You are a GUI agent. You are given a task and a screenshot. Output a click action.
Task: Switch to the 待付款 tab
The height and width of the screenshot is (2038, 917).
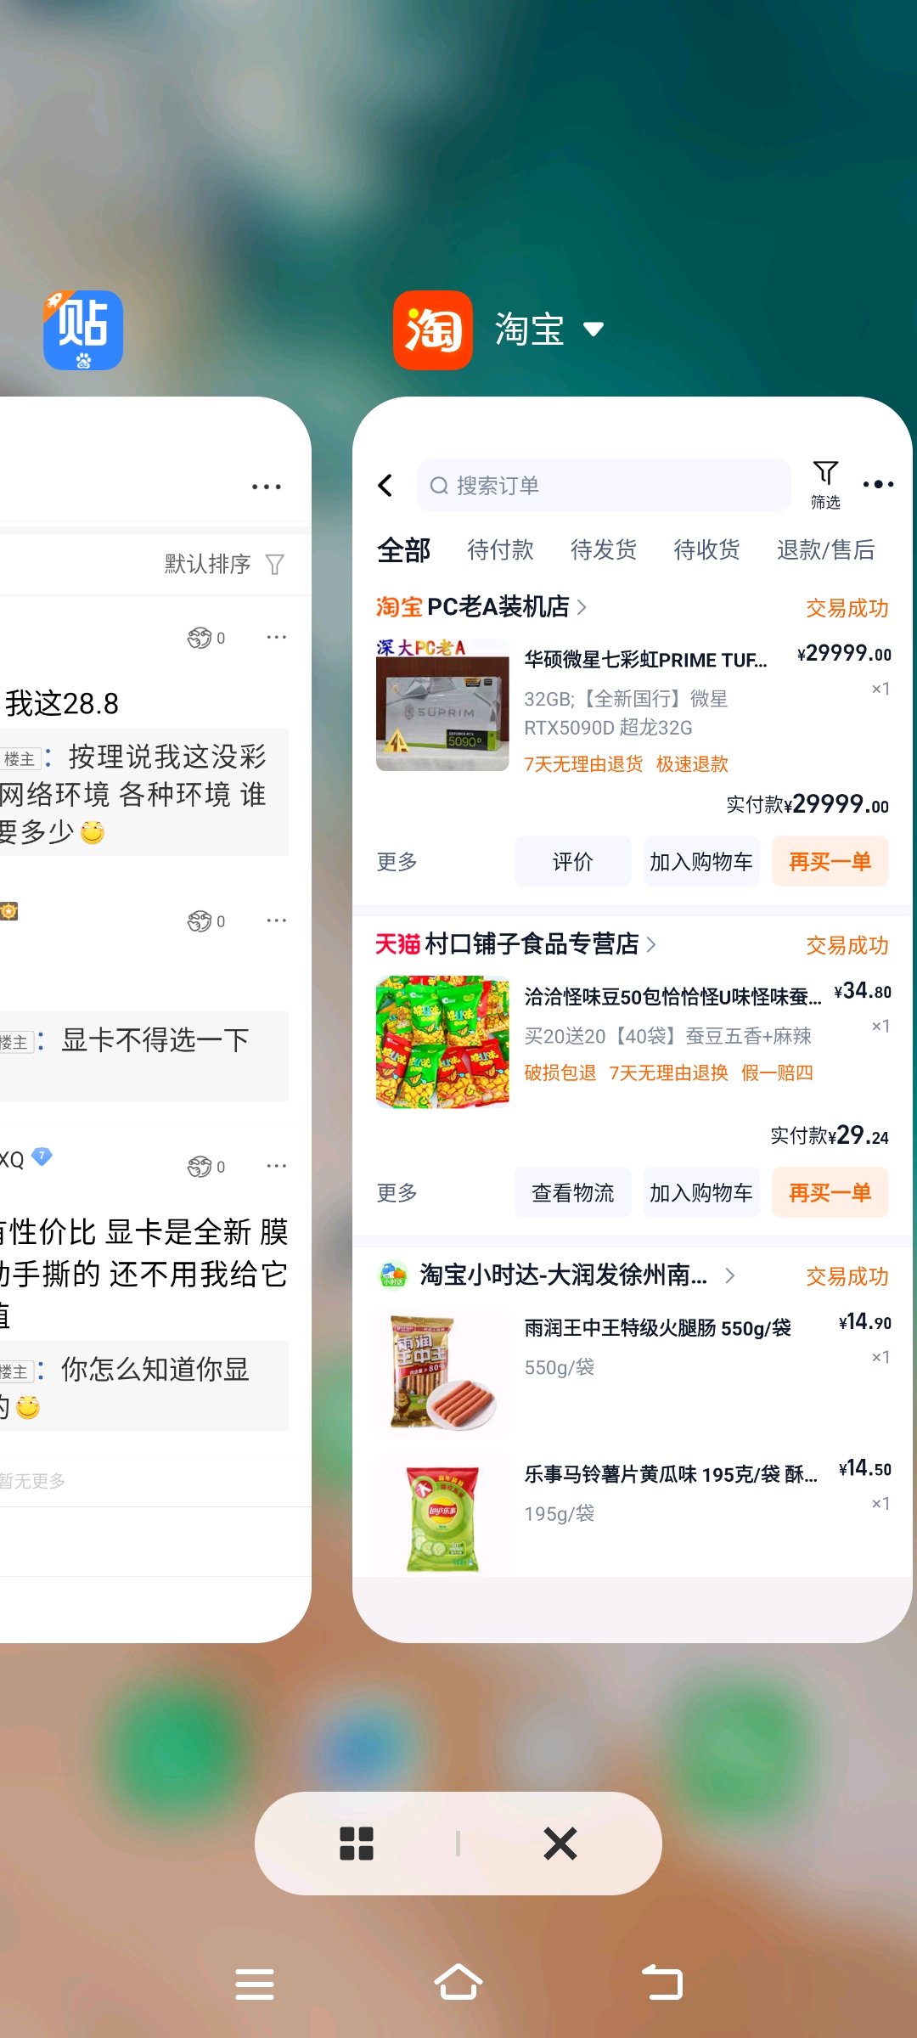[501, 550]
